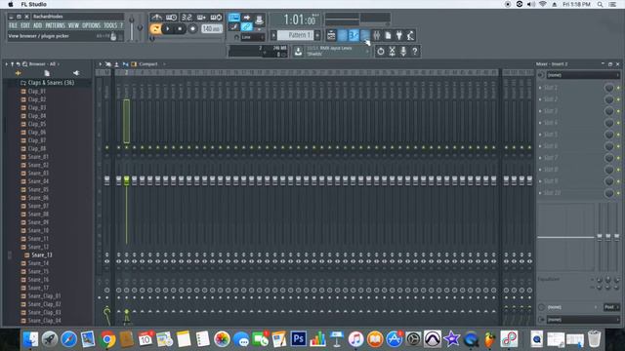The image size is (625, 351).
Task: Click Slot 2 mix level knob
Action: click(x=609, y=99)
